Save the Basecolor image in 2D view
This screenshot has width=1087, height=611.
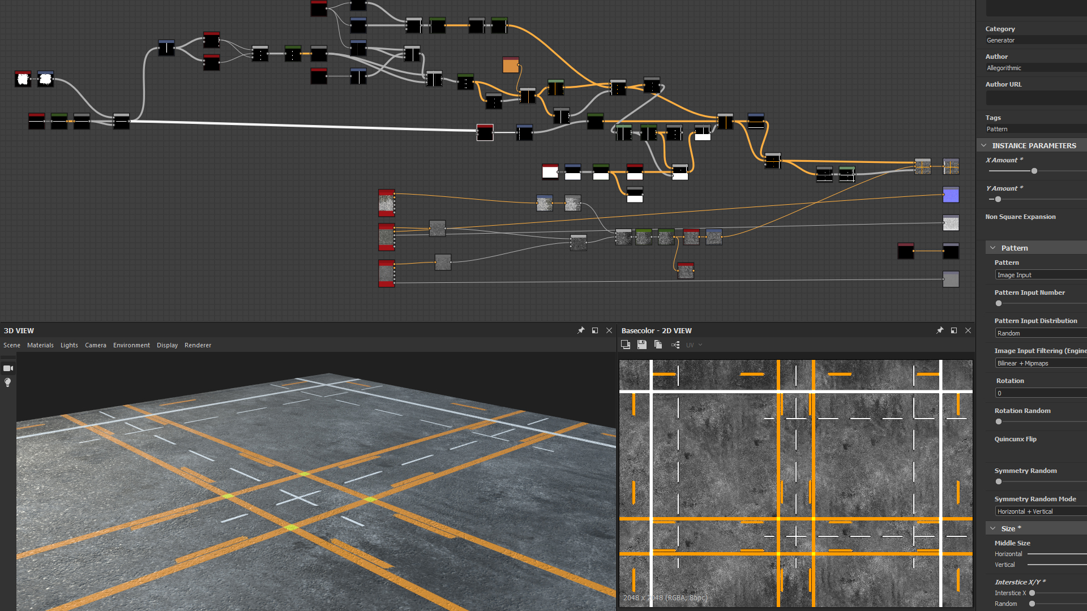tap(642, 345)
